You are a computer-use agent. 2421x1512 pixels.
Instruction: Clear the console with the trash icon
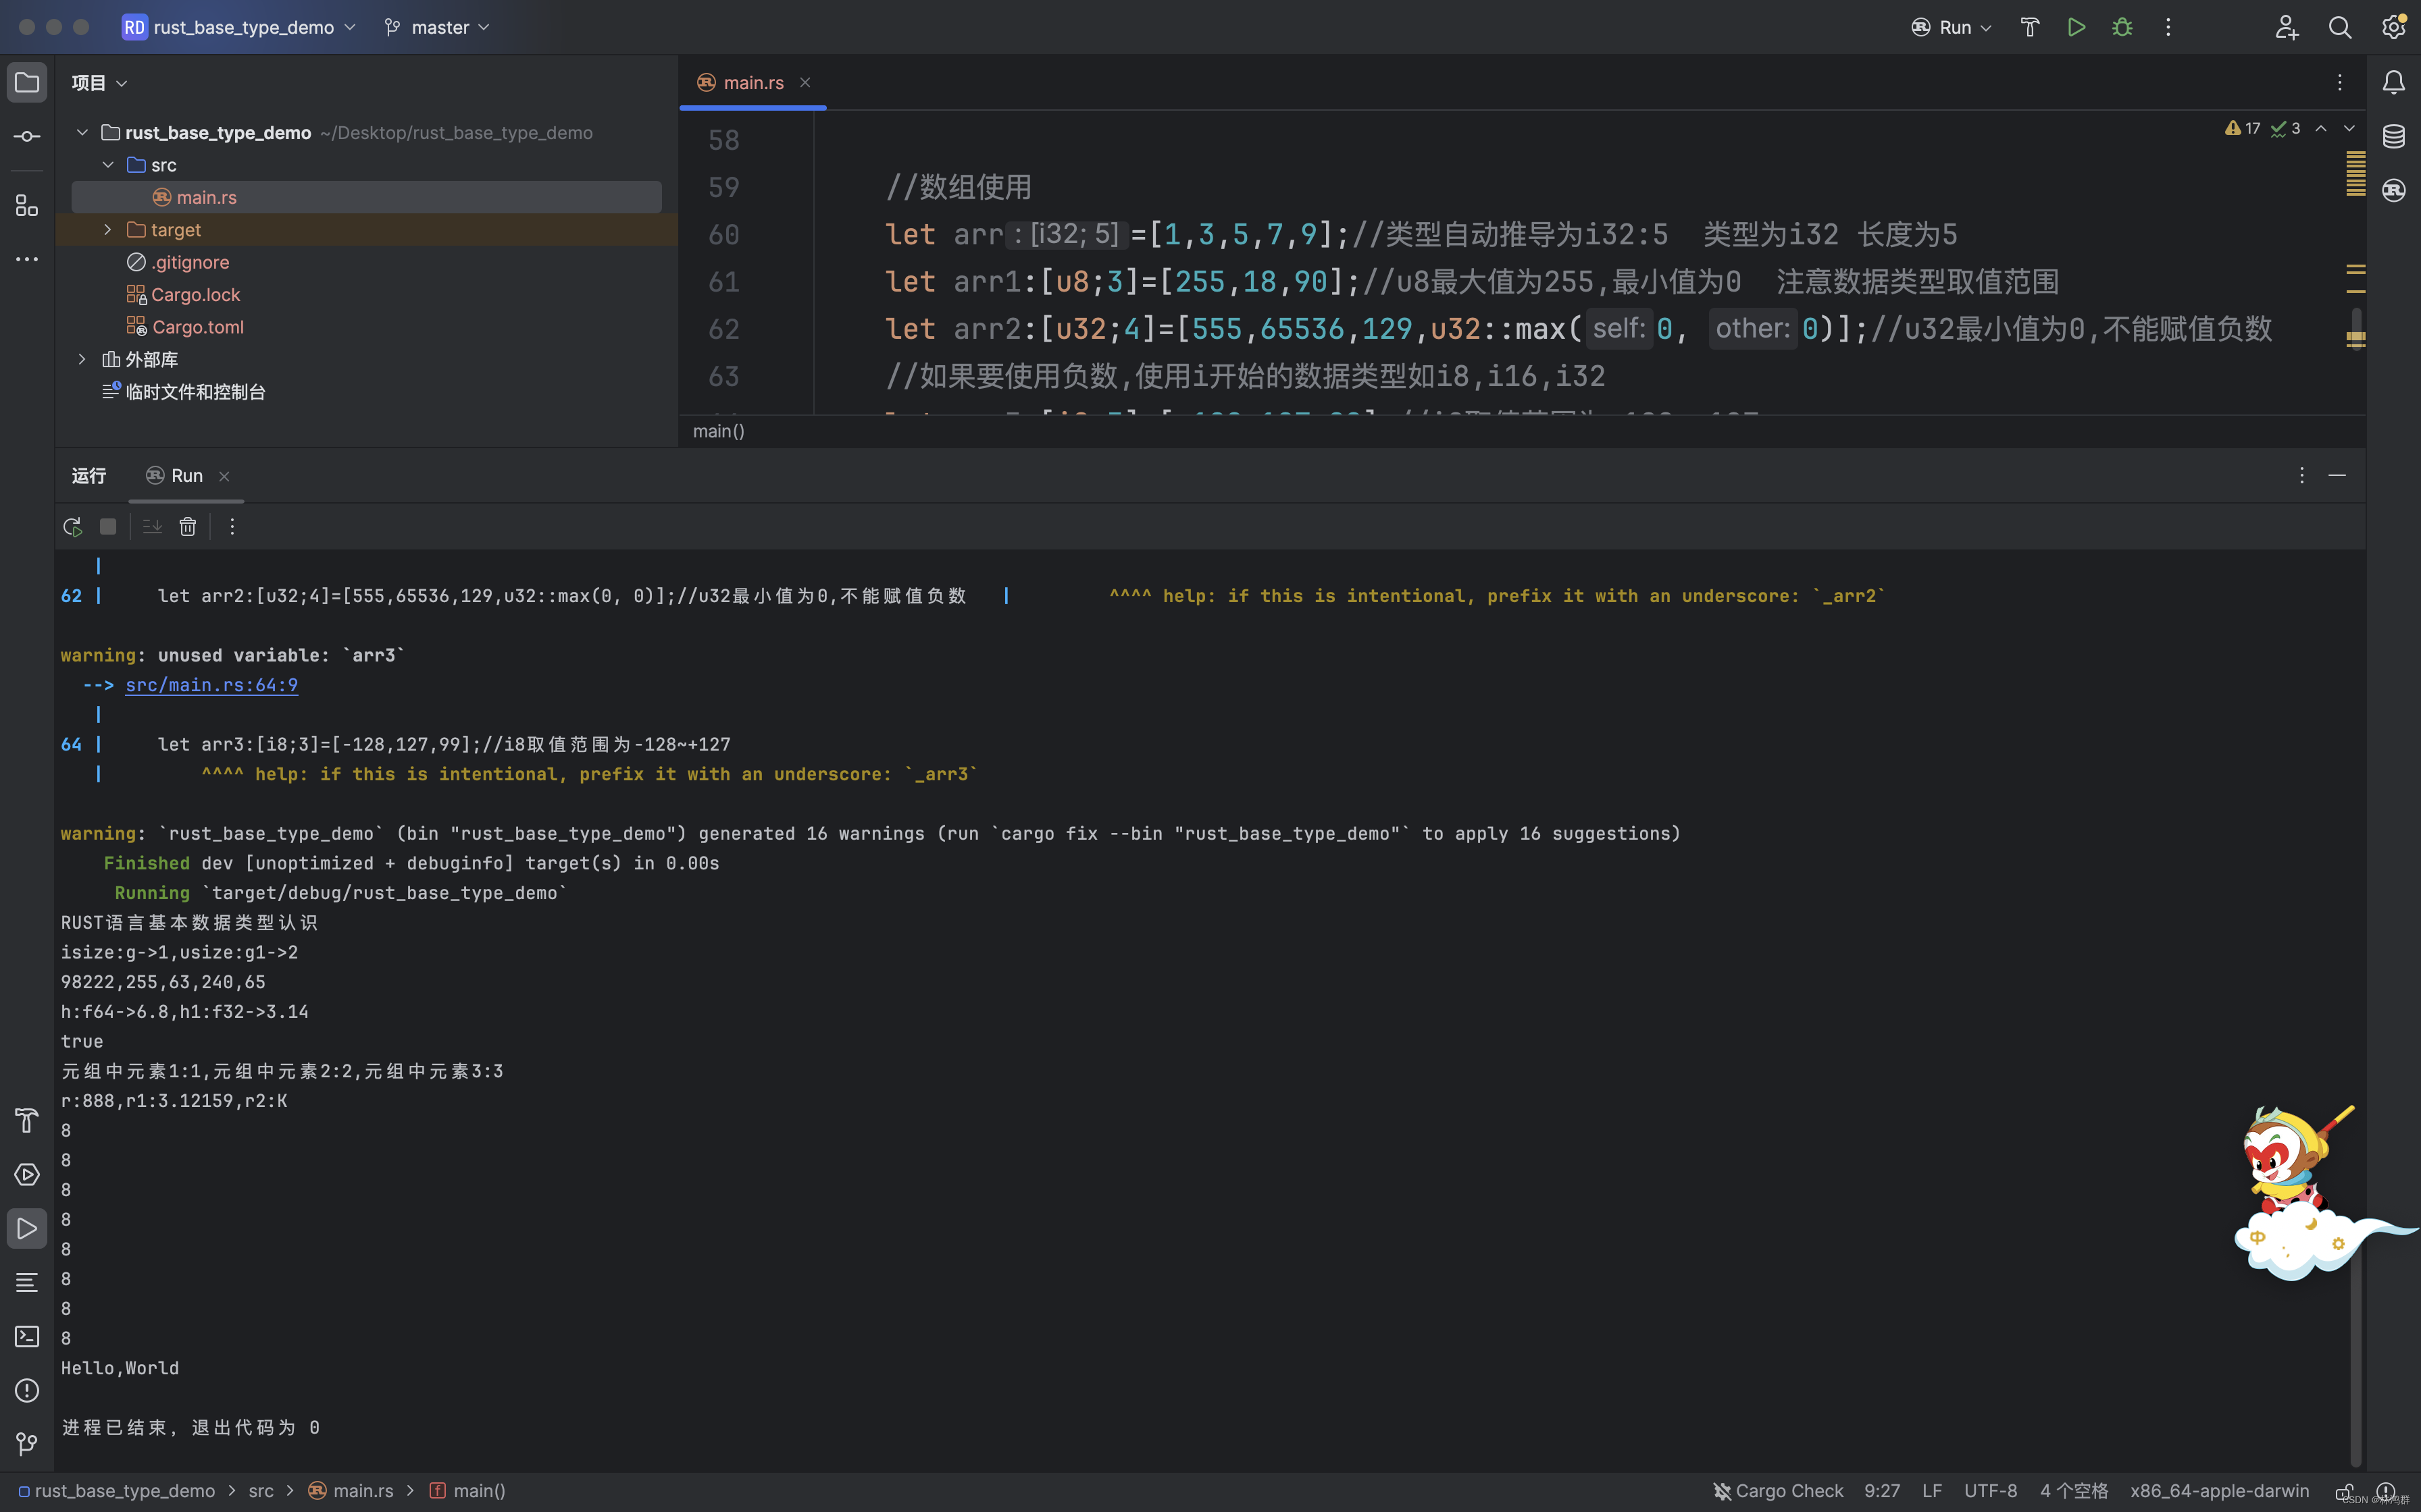coord(188,526)
